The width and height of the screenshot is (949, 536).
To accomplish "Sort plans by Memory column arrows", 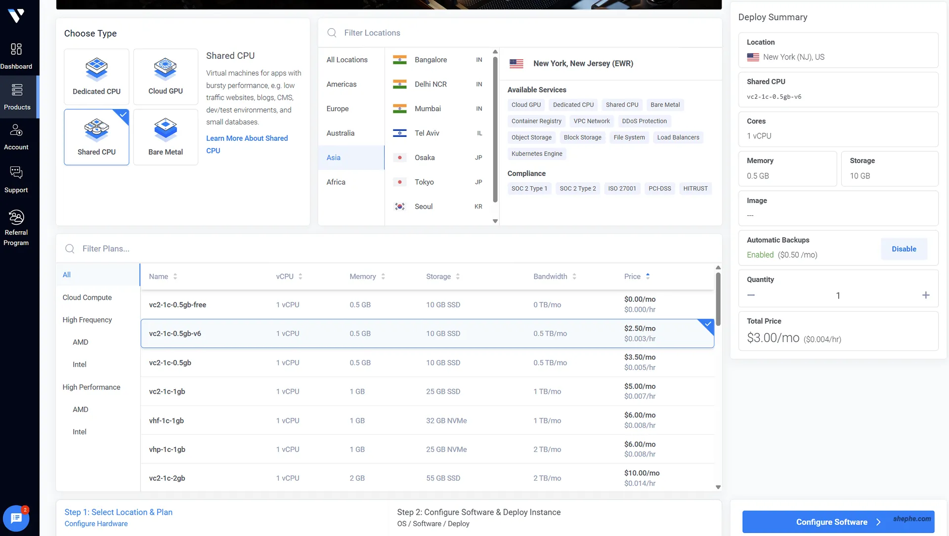I will (x=383, y=277).
